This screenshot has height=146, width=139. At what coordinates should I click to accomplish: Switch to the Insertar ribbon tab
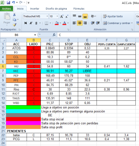[x=35, y=9]
